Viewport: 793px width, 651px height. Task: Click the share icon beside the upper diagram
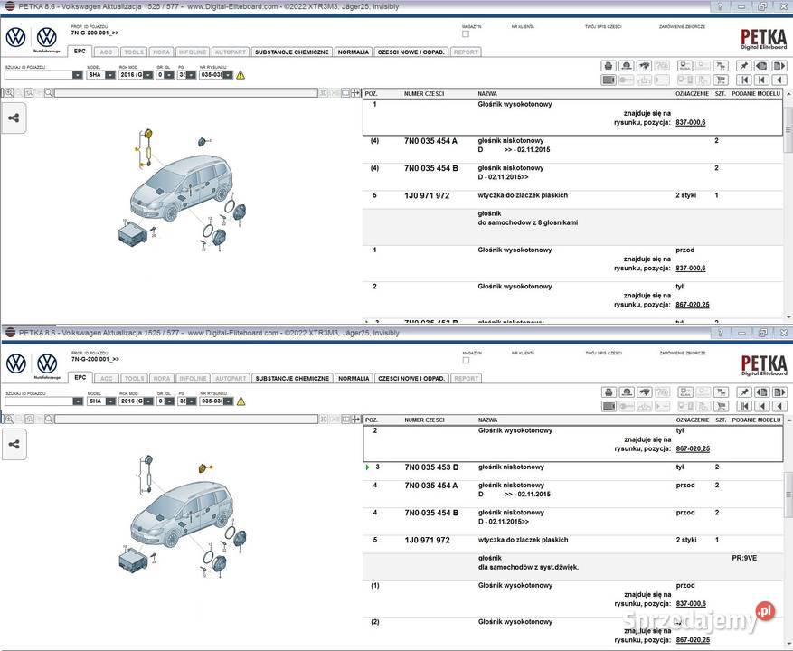14,118
